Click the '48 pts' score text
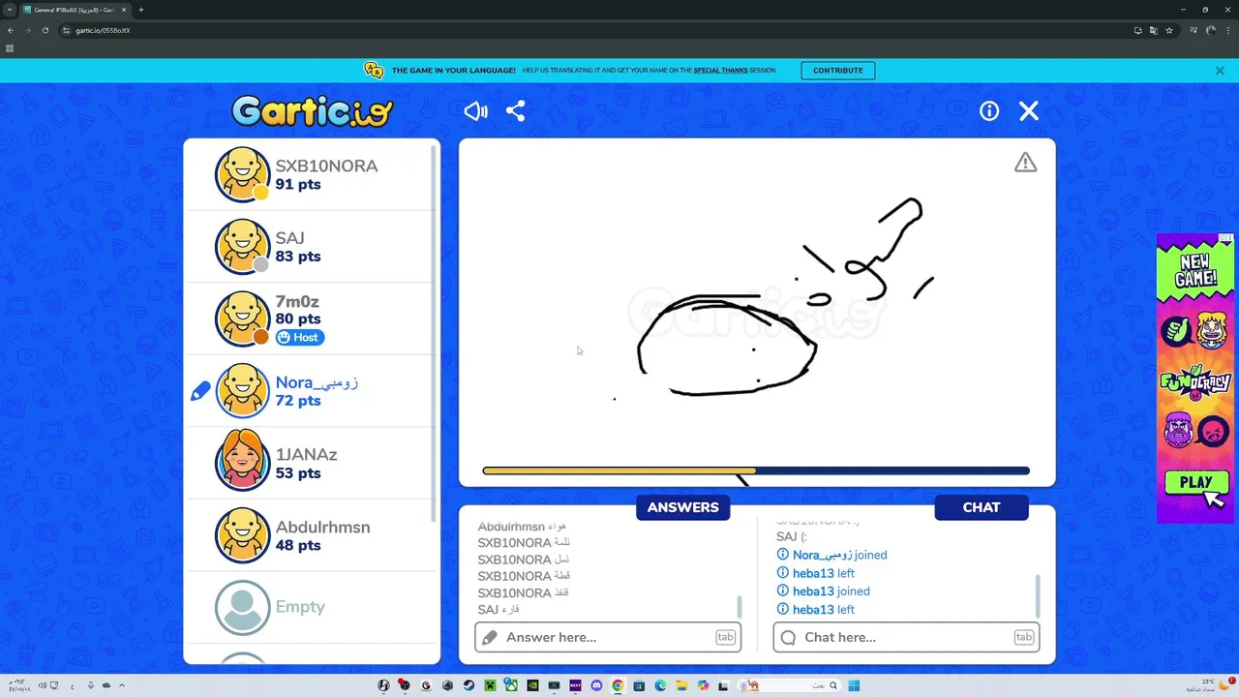The width and height of the screenshot is (1239, 697). (298, 545)
